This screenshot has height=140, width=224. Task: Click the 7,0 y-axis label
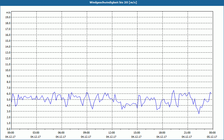click(8, 88)
